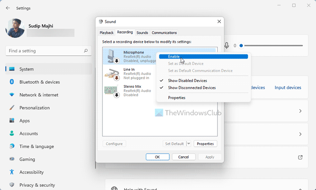
Task: Click the Time & language globe icon
Action: 12,146
